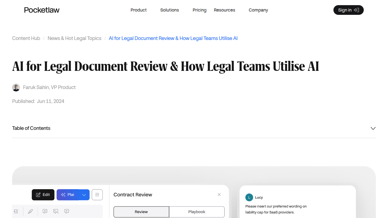388x218 pixels.
Task: Select the highlighter pen icon
Action: (30, 211)
